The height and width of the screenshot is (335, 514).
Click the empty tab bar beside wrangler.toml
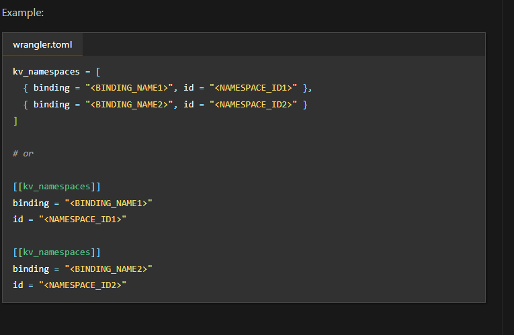pos(282,45)
